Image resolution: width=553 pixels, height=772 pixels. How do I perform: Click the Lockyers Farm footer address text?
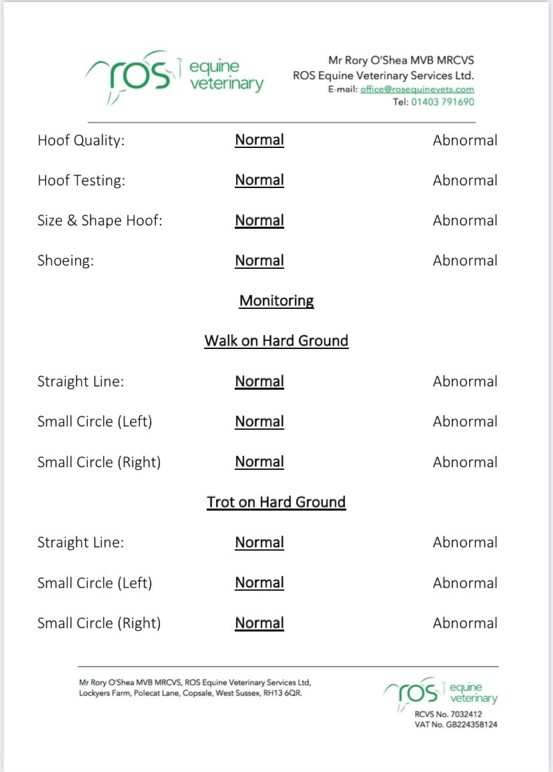click(190, 693)
